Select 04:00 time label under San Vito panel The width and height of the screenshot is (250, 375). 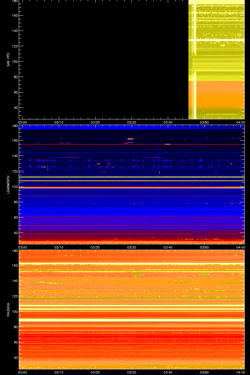(241, 122)
